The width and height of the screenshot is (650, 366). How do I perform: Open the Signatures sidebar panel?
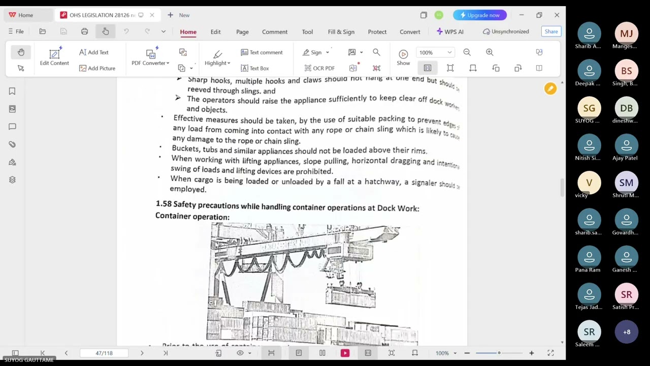coord(12,162)
